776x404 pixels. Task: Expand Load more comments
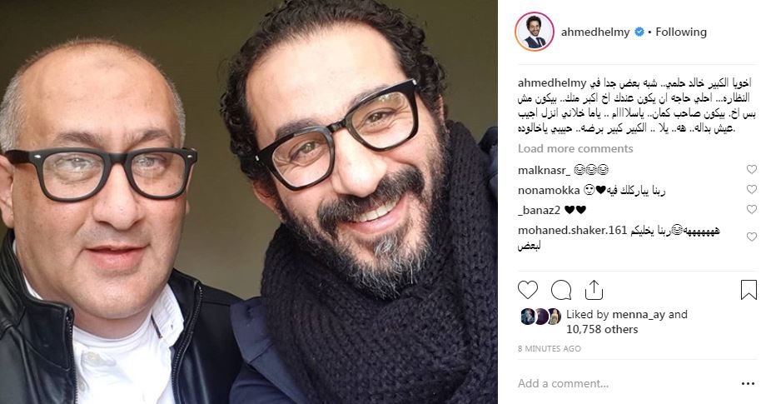(x=575, y=148)
